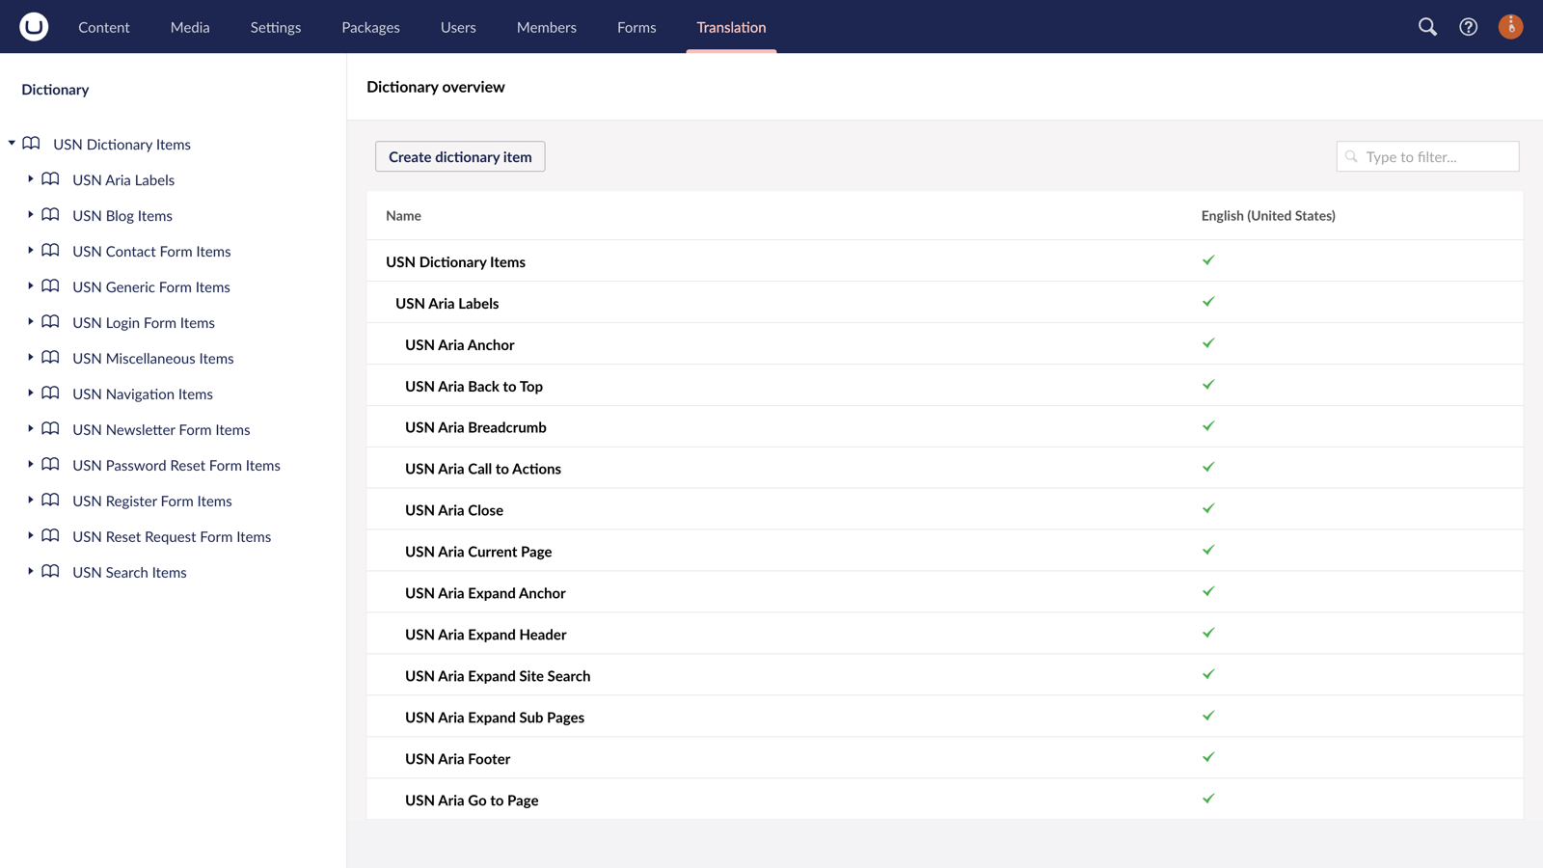Click the book icon beside USN Blog Items

[x=51, y=215]
